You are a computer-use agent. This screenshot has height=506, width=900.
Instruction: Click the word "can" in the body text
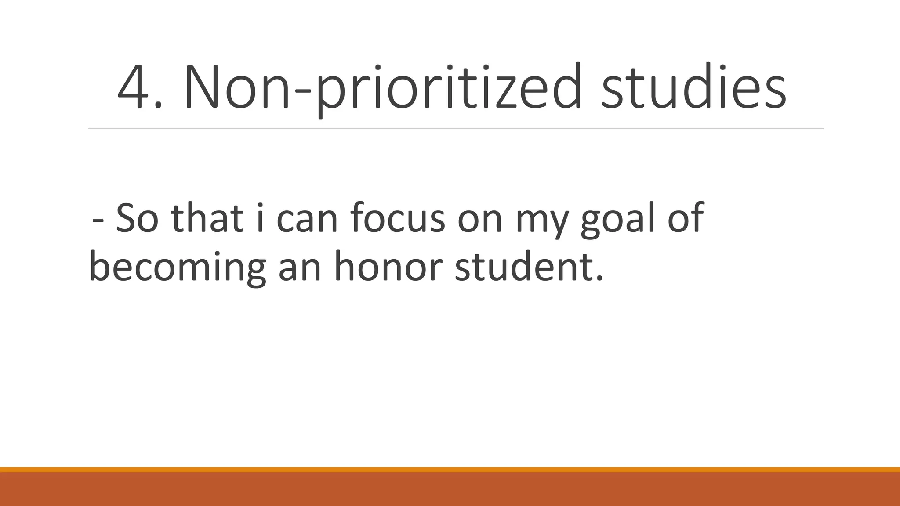coord(307,219)
